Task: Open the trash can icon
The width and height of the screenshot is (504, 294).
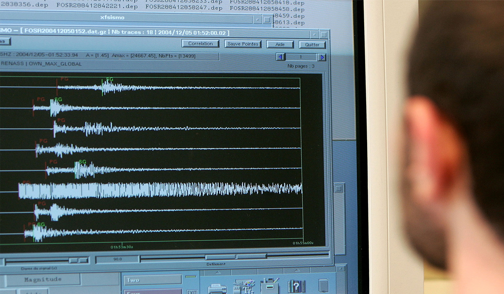Action: (x=323, y=286)
